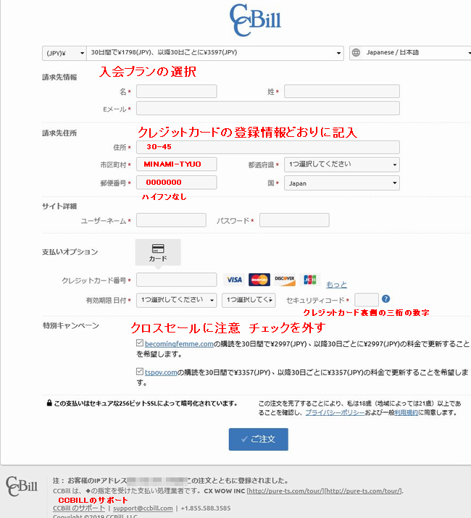Click the security code help icon
The width and height of the screenshot is (471, 518).
coord(385,298)
